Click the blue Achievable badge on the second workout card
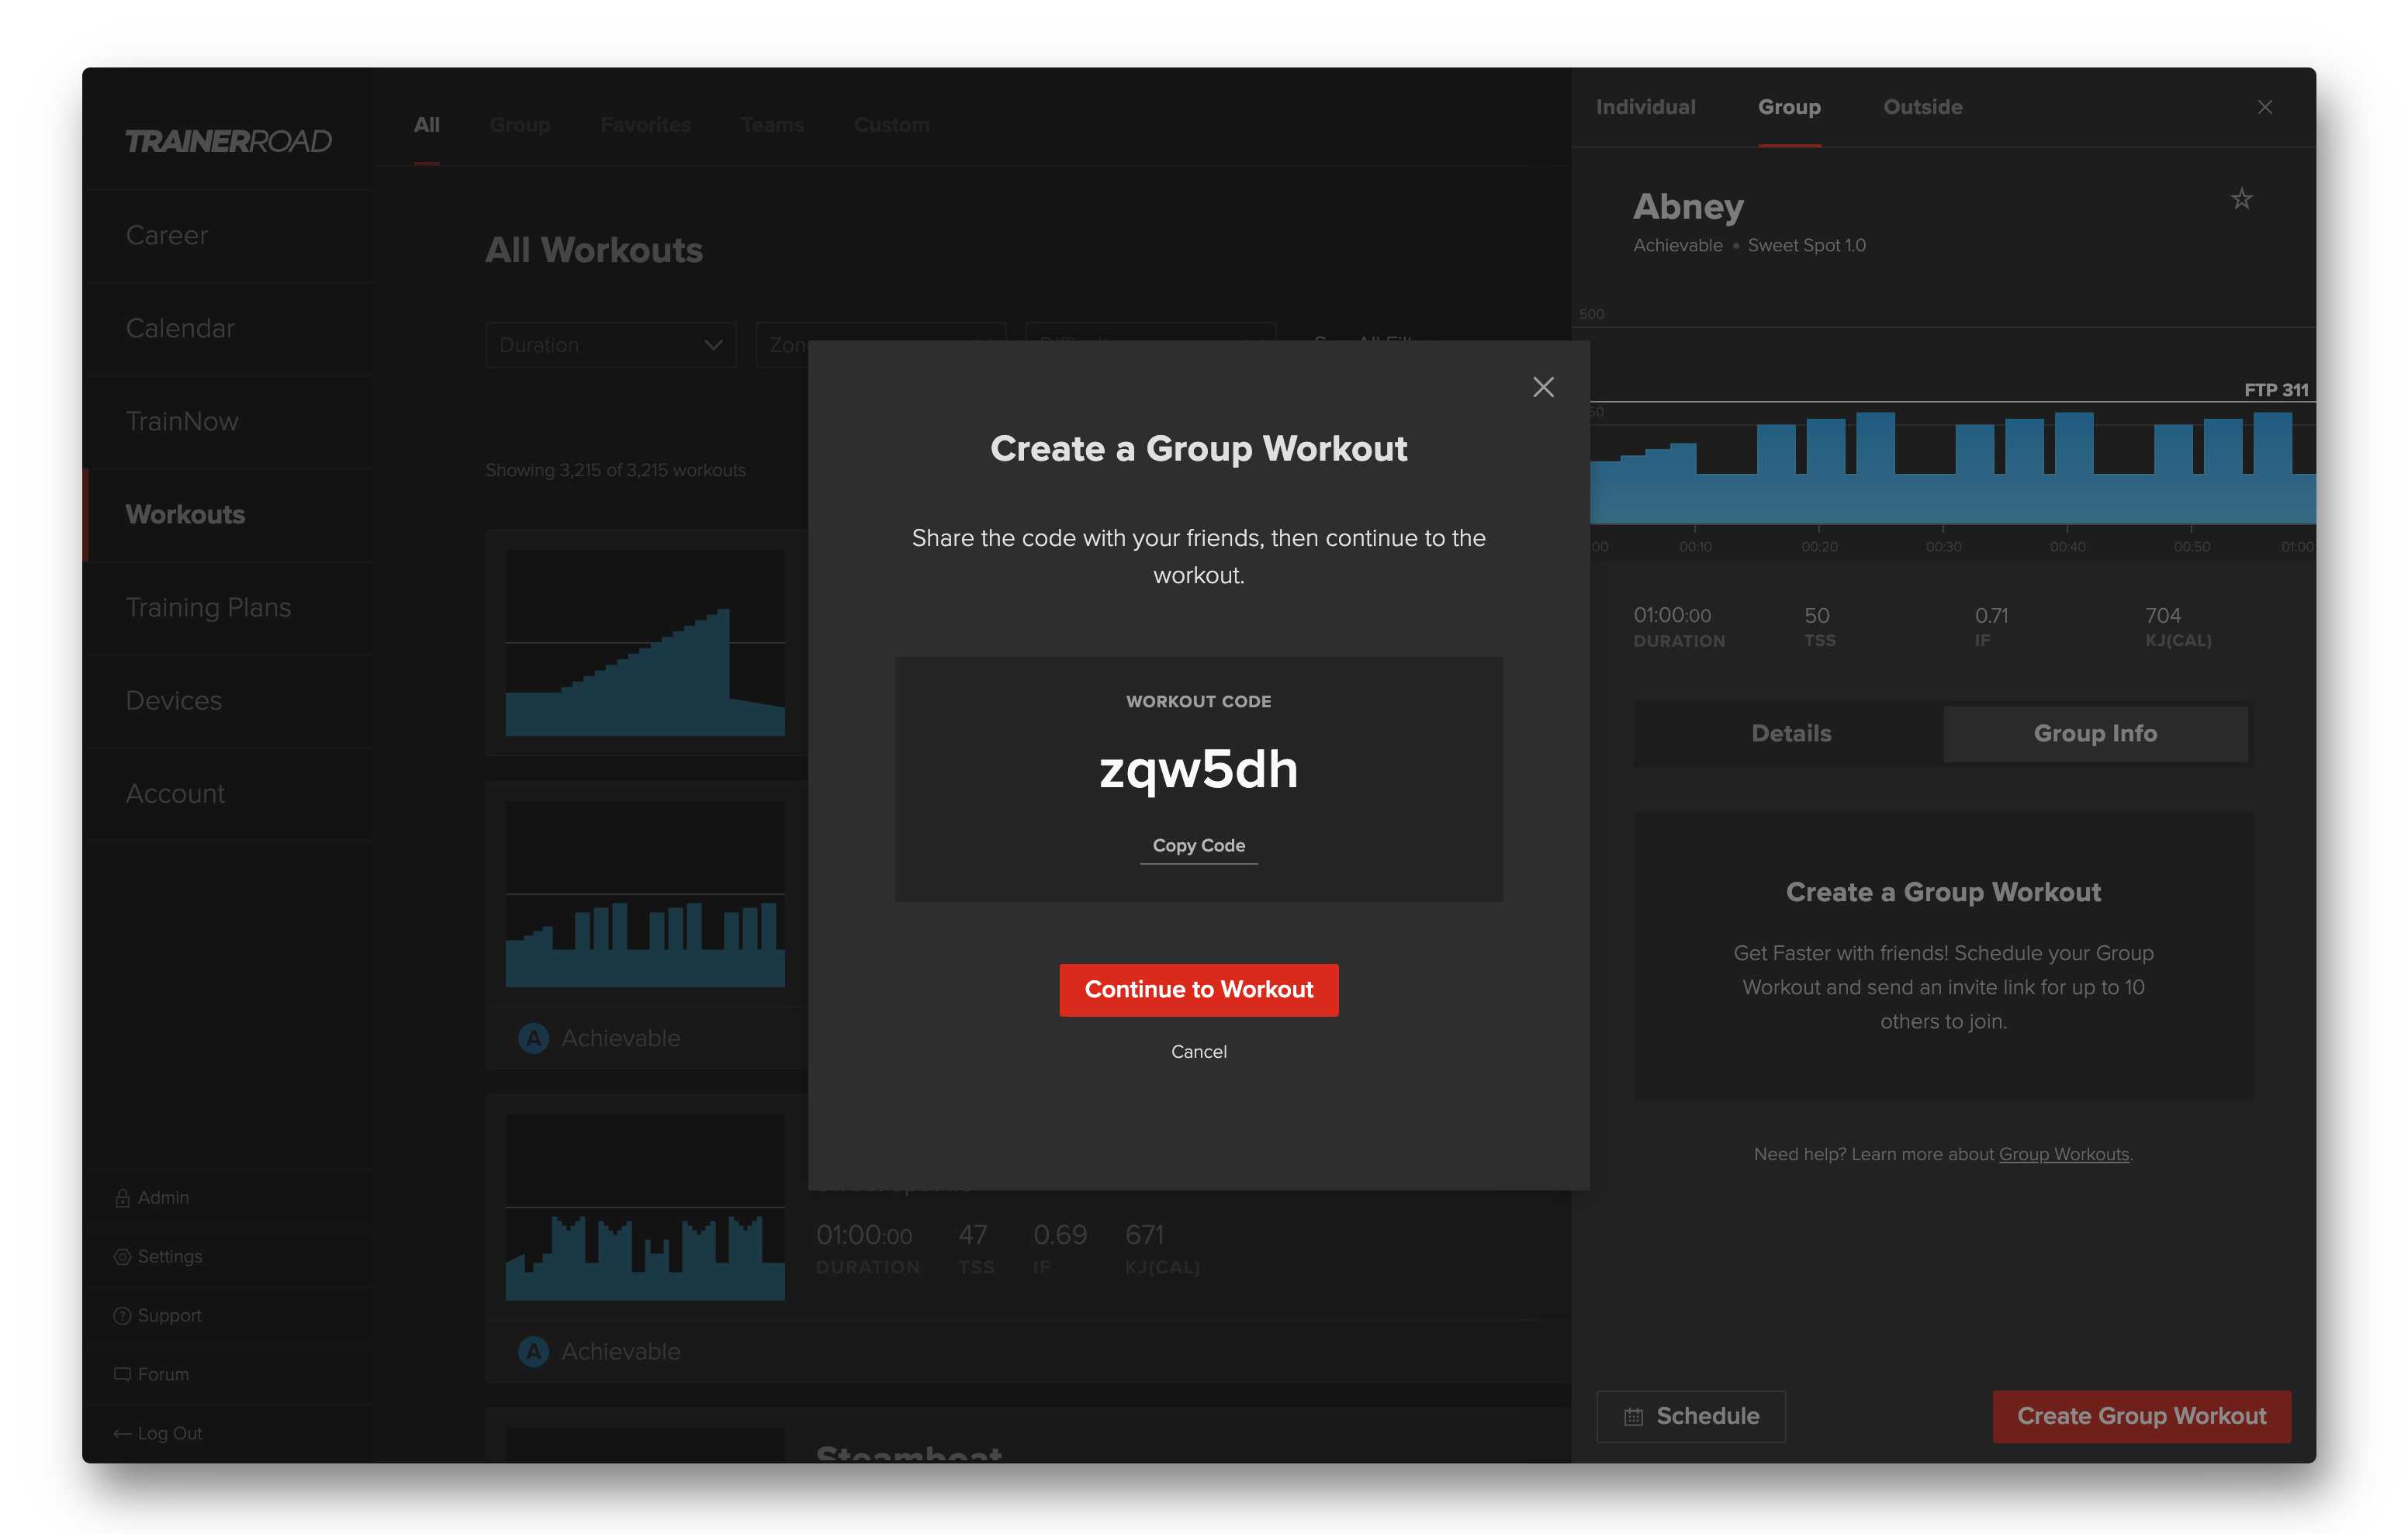 pos(533,1038)
